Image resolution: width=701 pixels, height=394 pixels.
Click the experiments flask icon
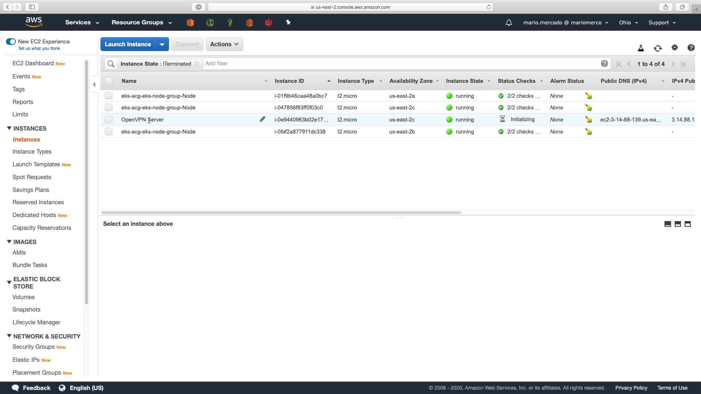pyautogui.click(x=640, y=48)
